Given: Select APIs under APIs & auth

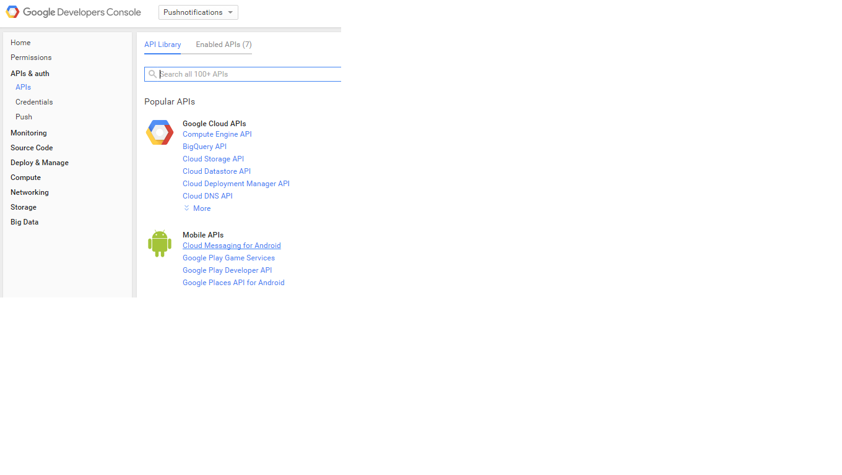Looking at the screenshot, I should click(x=23, y=87).
